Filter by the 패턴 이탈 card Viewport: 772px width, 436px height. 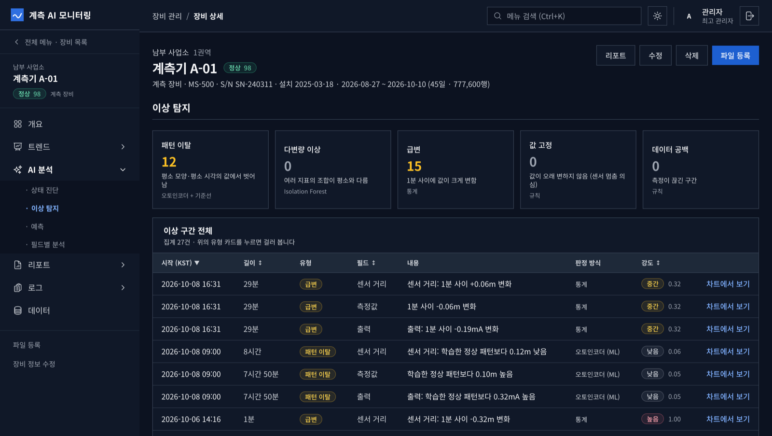coord(210,169)
